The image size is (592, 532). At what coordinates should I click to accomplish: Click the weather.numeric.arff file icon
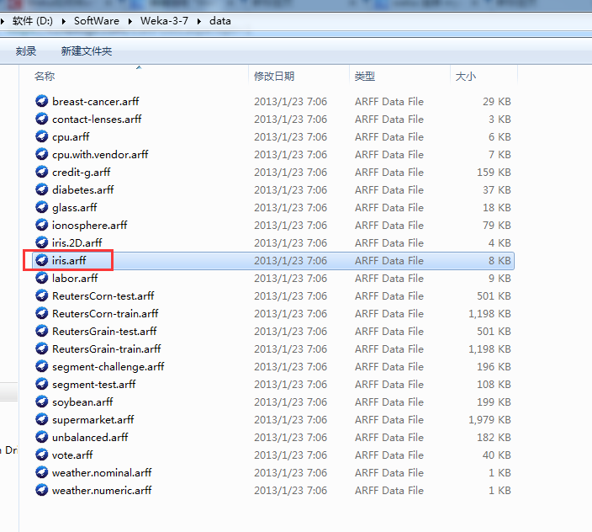point(41,490)
